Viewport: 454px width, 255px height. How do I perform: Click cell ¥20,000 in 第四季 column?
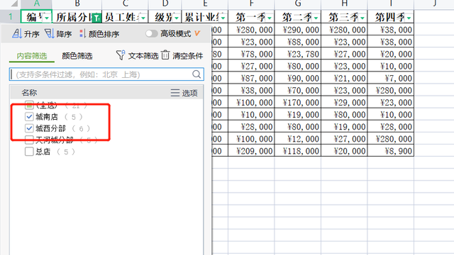[x=391, y=54]
